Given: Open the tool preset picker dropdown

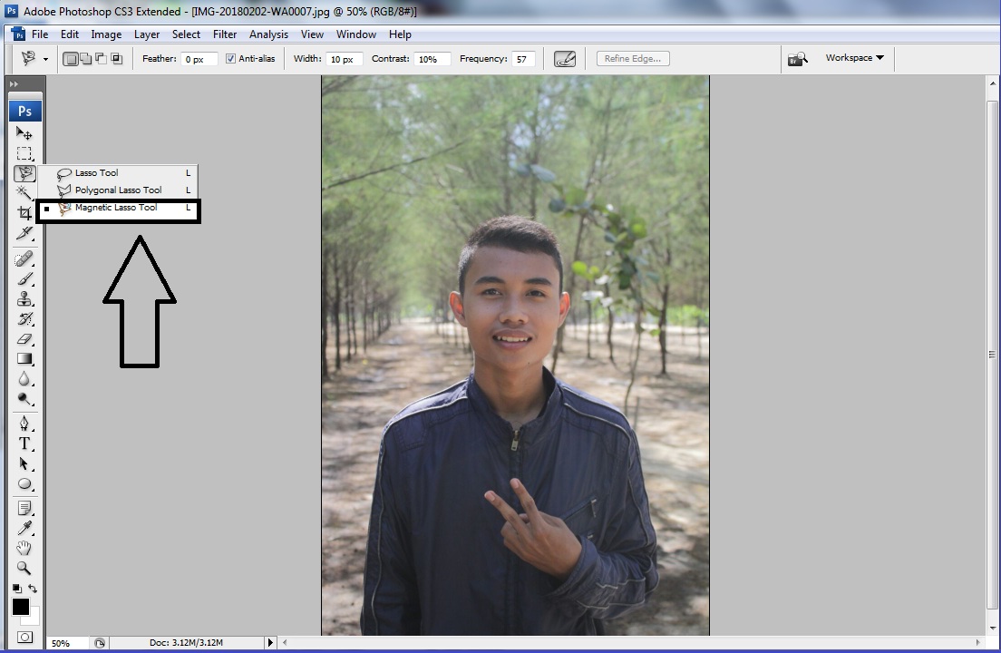Looking at the screenshot, I should (46, 59).
